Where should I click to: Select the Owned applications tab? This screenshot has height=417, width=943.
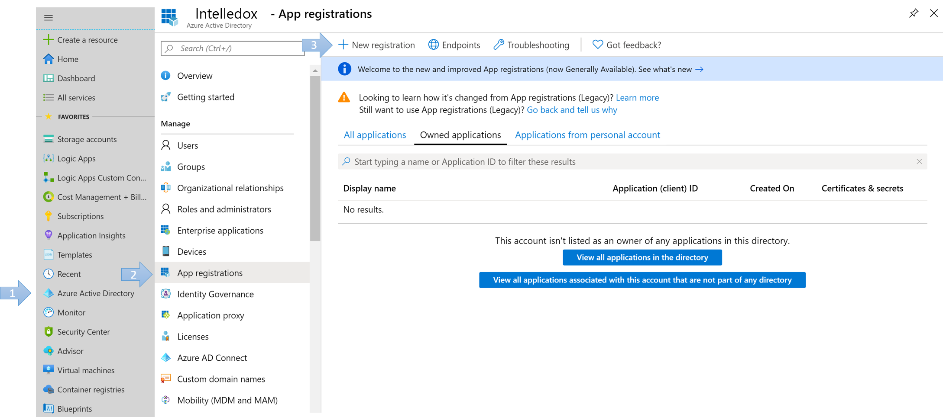click(x=460, y=135)
